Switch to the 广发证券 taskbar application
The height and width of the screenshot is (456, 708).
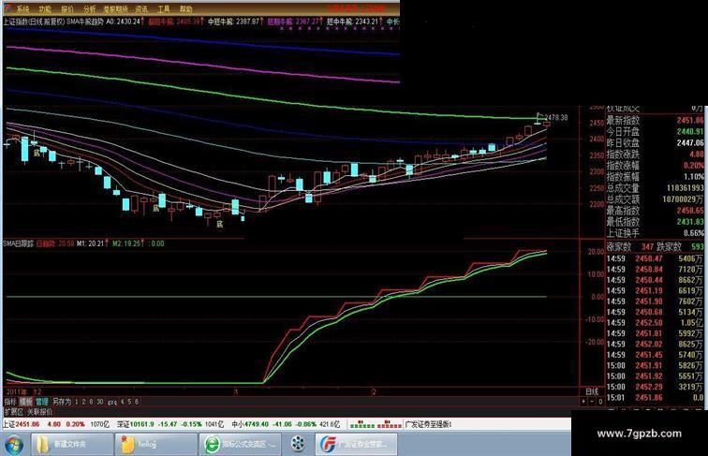[356, 444]
